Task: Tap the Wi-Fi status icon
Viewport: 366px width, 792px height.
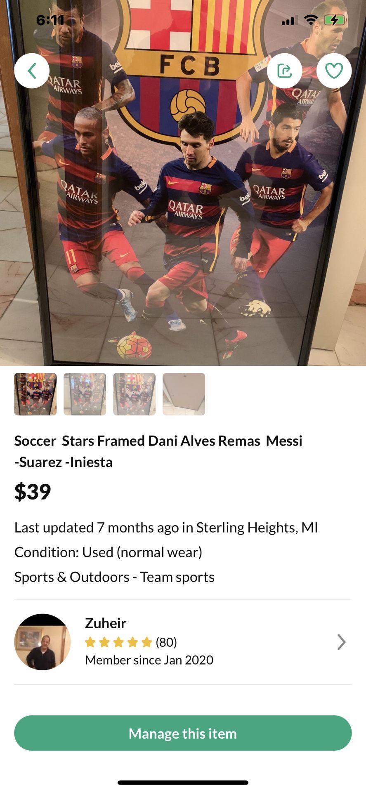Action: 311,20
